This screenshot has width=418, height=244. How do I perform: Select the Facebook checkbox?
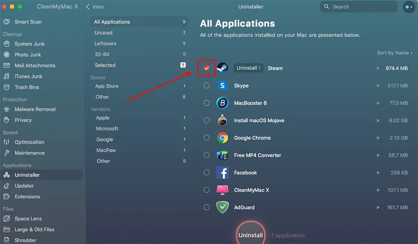point(207,172)
